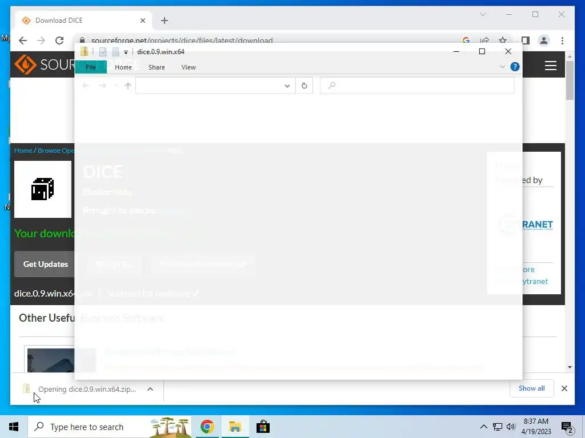Click the volume speaker tray icon
585x438 pixels.
tap(511, 427)
